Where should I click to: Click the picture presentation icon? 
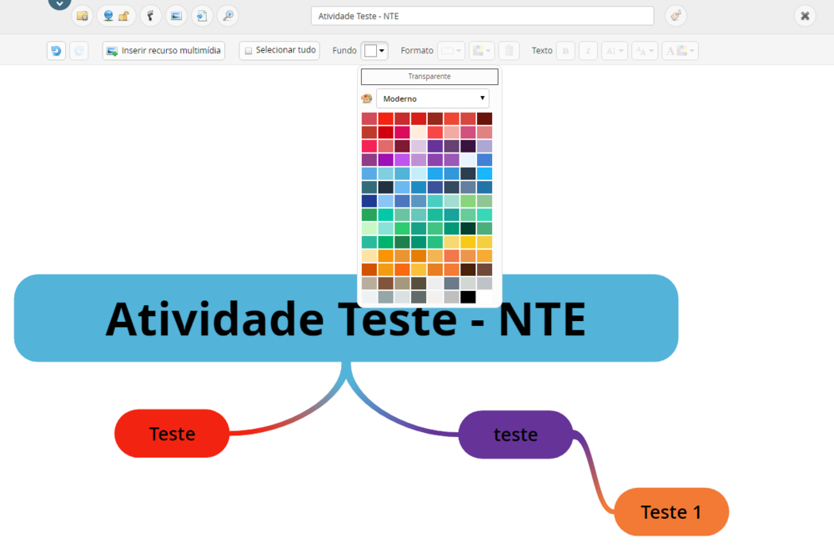click(176, 16)
